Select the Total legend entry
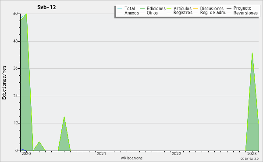Image resolution: width=263 pixels, height=162 pixels. [x=130, y=8]
